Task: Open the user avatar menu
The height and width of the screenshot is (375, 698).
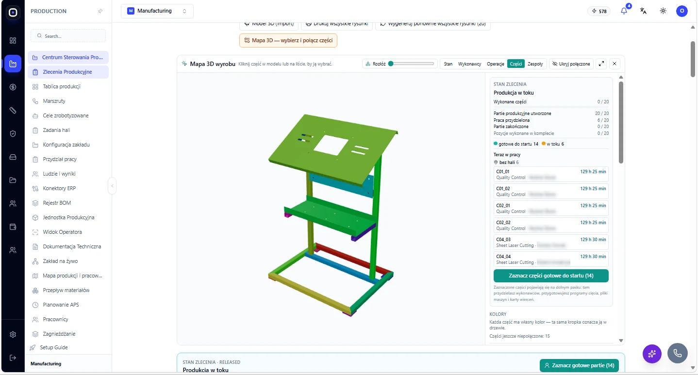Action: tap(682, 11)
